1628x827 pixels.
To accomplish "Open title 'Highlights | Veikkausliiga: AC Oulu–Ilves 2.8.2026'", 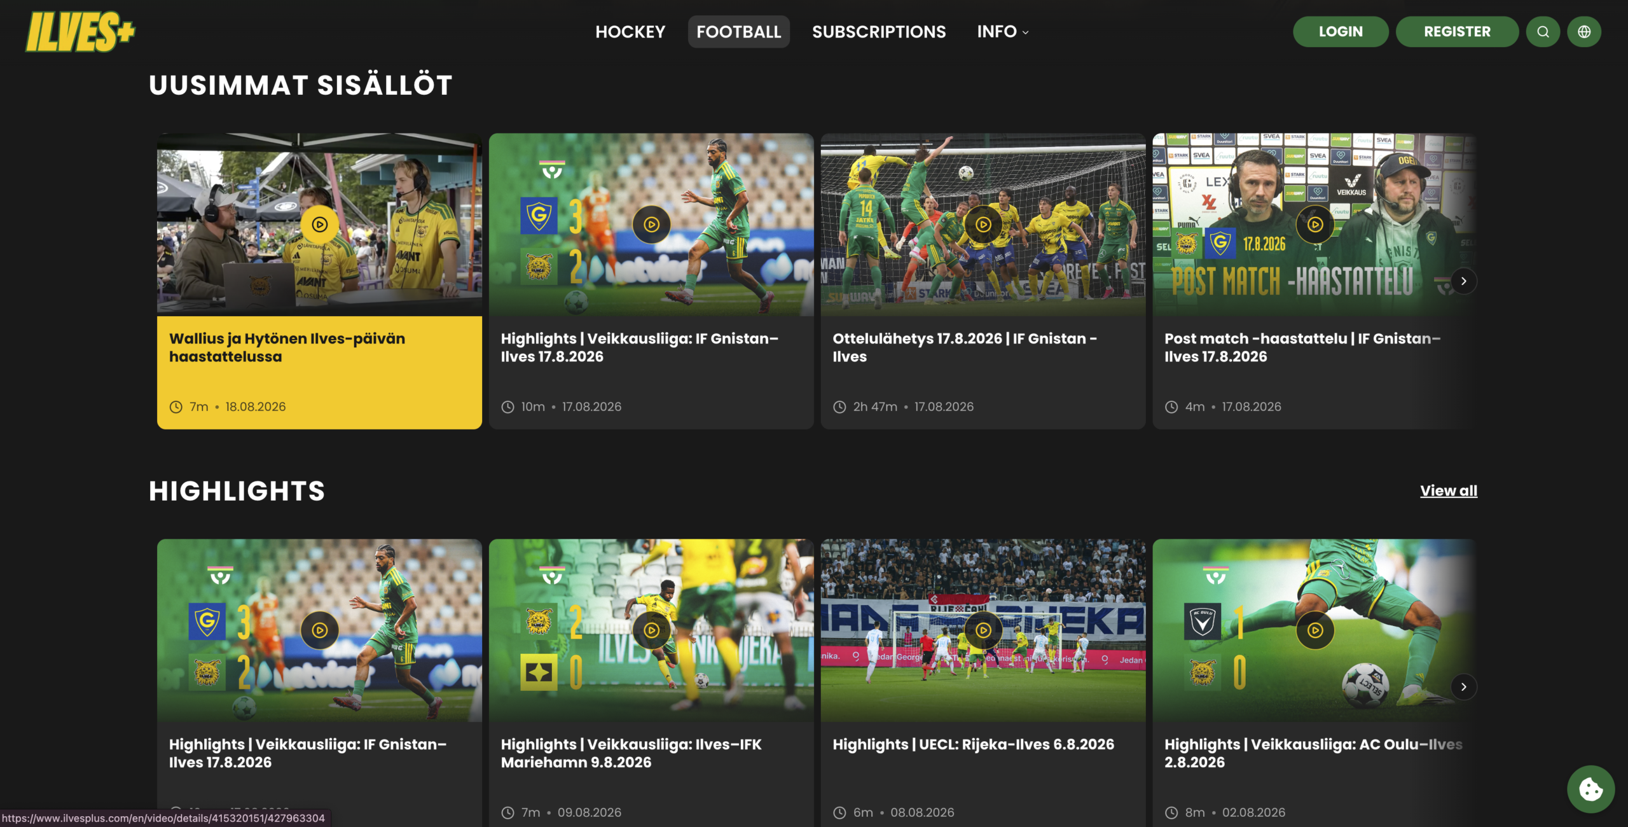I will [1313, 753].
